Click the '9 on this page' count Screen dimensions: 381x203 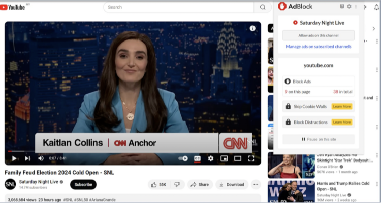click(298, 92)
